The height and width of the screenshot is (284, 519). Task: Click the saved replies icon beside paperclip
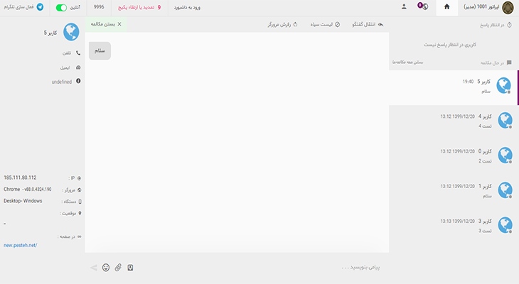pos(130,268)
